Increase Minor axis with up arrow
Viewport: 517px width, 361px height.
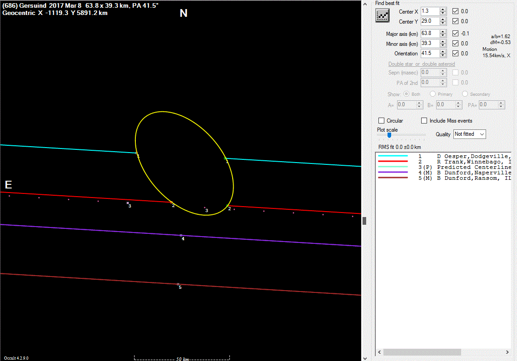[x=443, y=41]
